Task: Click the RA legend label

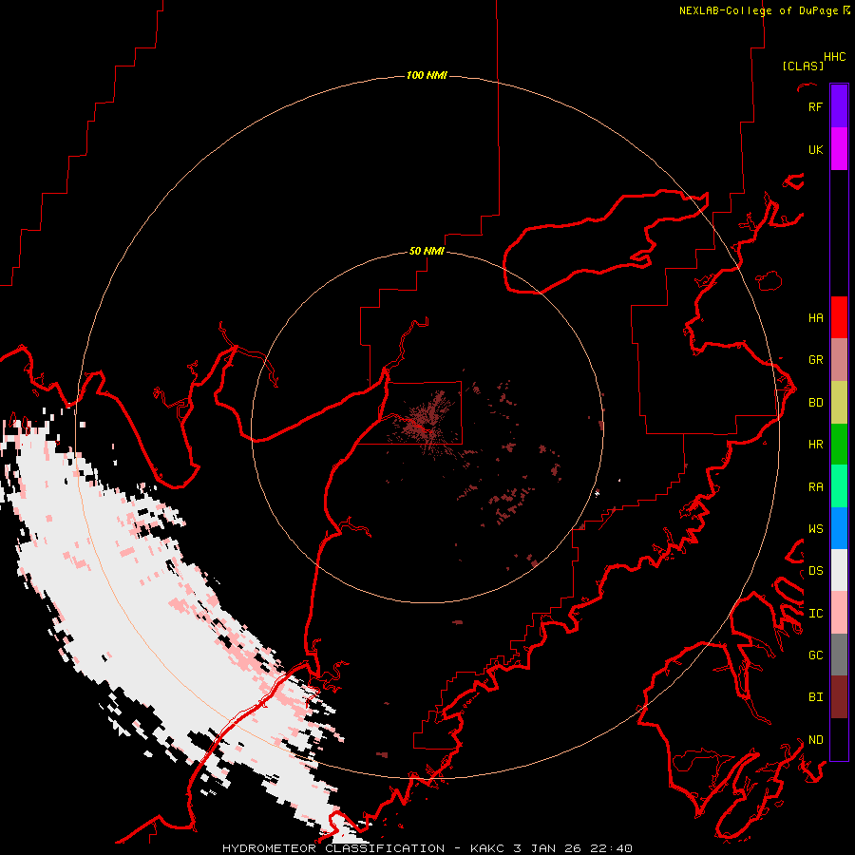Action: [815, 487]
